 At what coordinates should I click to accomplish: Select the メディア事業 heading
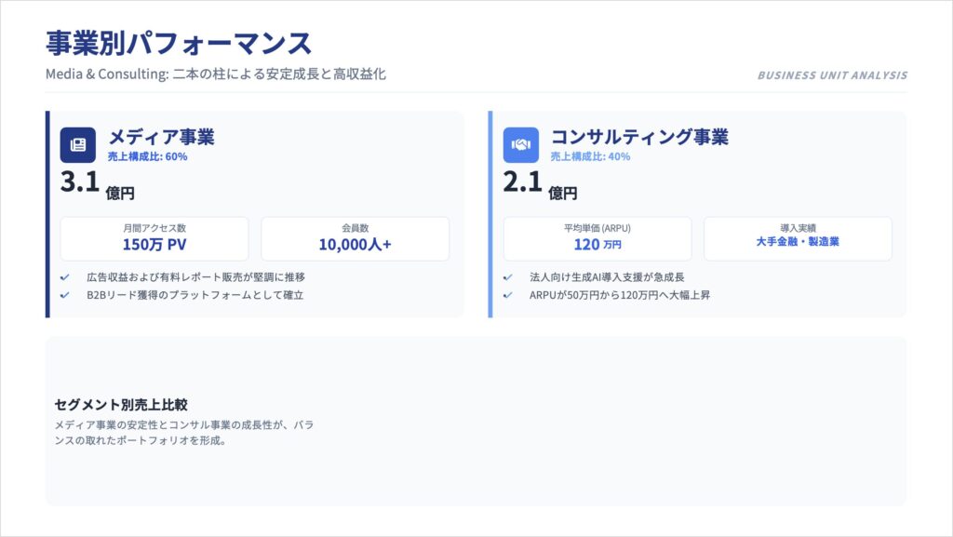pos(161,137)
